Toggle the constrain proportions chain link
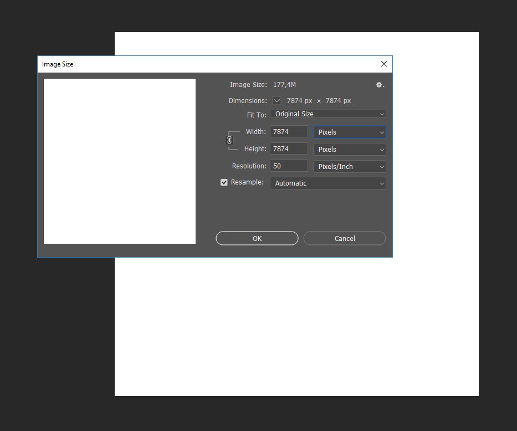This screenshot has width=517, height=431. pos(229,140)
